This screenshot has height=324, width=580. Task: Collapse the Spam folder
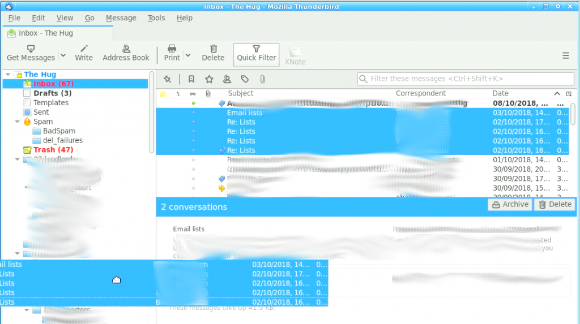point(18,122)
